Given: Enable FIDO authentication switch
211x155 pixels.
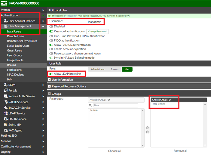Looking at the screenshot, I should (51, 41).
